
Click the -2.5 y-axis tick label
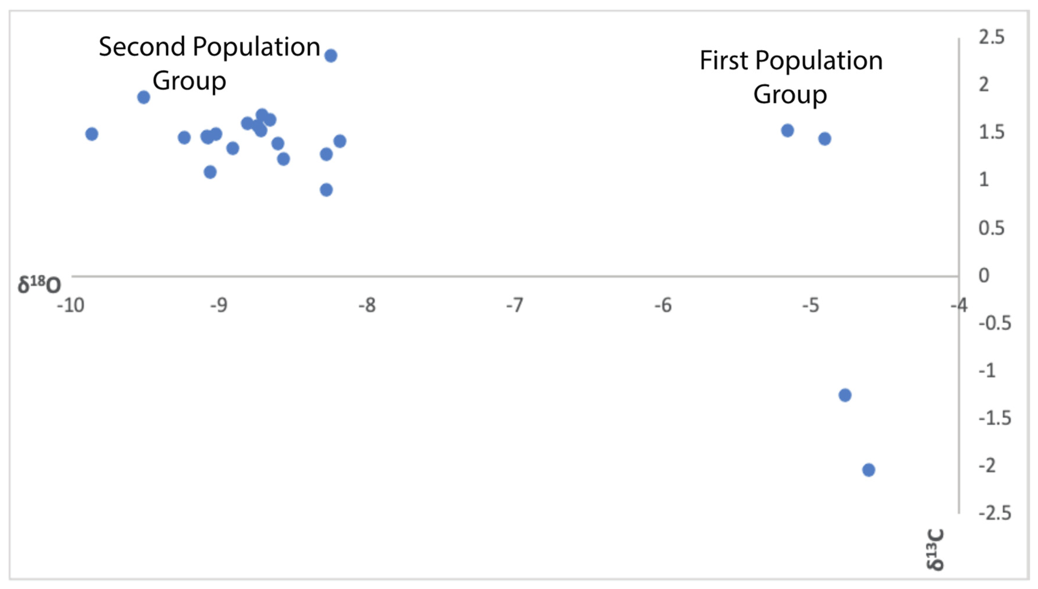pyautogui.click(x=994, y=513)
